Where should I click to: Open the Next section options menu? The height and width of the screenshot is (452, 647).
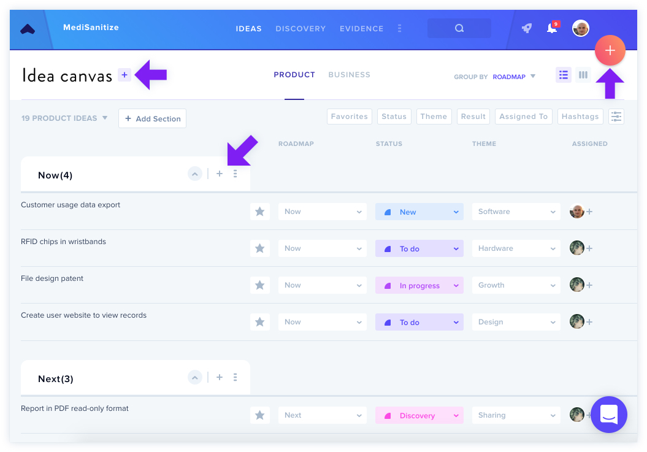pos(235,377)
